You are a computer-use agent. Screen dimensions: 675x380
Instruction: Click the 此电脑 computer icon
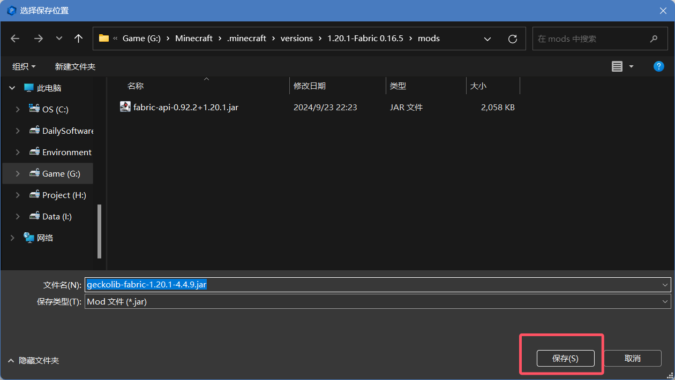click(x=29, y=87)
